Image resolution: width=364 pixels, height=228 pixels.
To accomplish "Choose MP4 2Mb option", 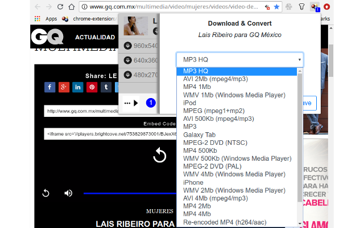I will click(237, 206).
